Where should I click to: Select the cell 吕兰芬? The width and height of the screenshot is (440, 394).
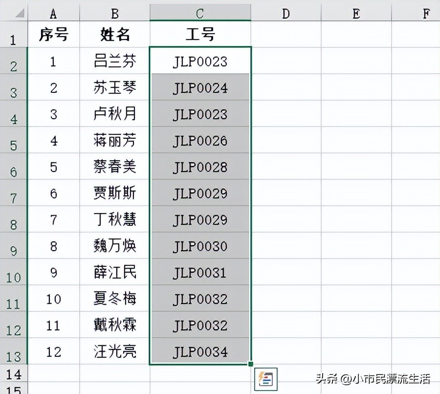click(115, 61)
